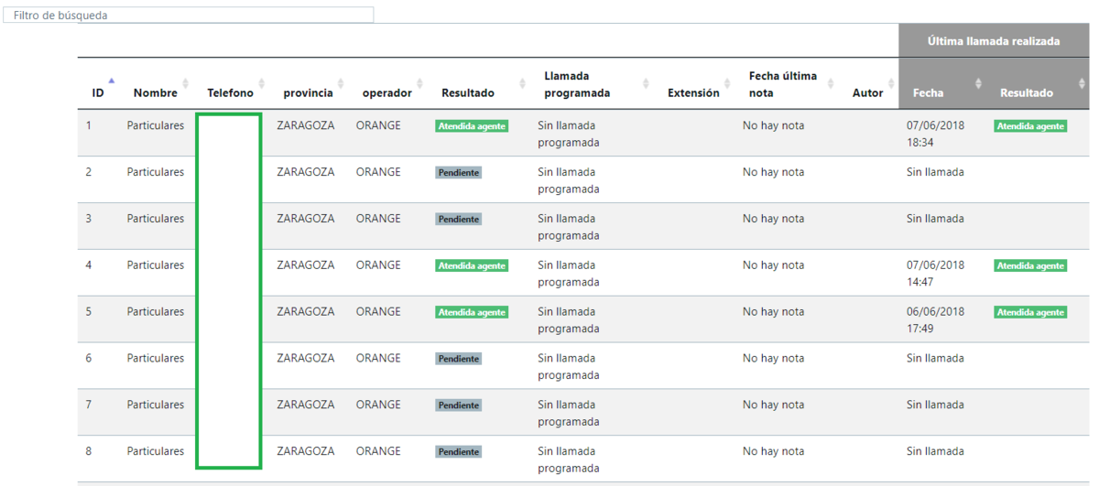Click the Particulares name in row 6

click(x=155, y=359)
